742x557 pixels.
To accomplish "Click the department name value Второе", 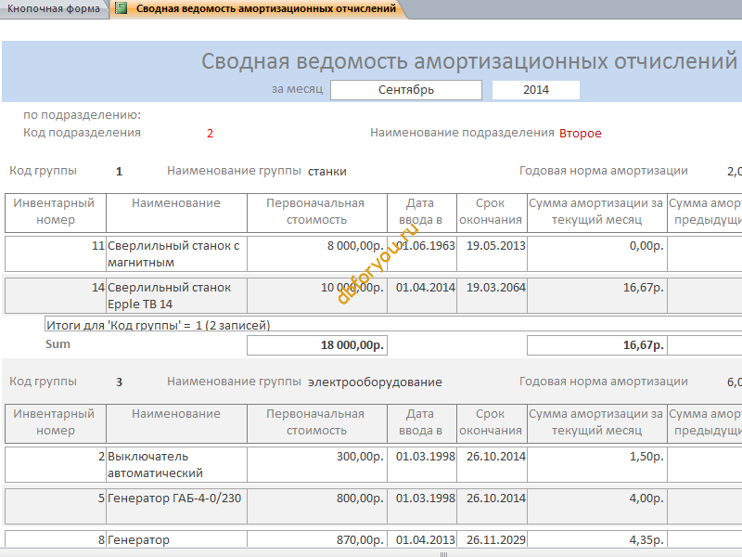I will tap(580, 133).
